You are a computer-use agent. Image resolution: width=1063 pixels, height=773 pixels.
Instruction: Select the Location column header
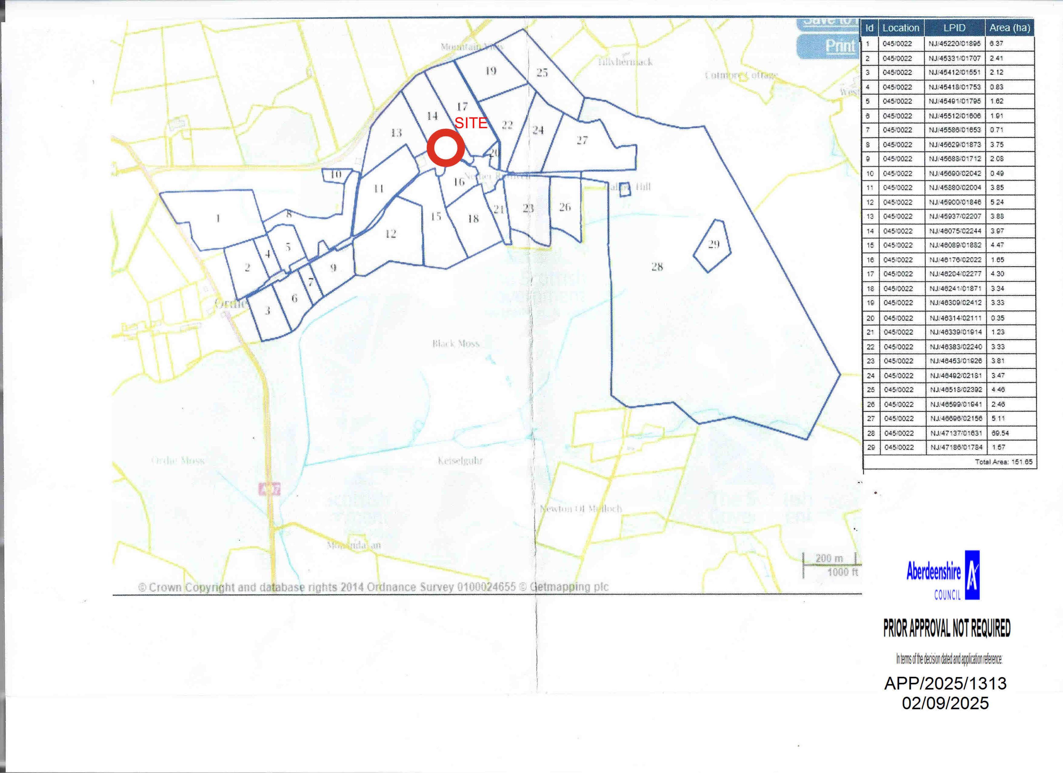click(x=901, y=28)
